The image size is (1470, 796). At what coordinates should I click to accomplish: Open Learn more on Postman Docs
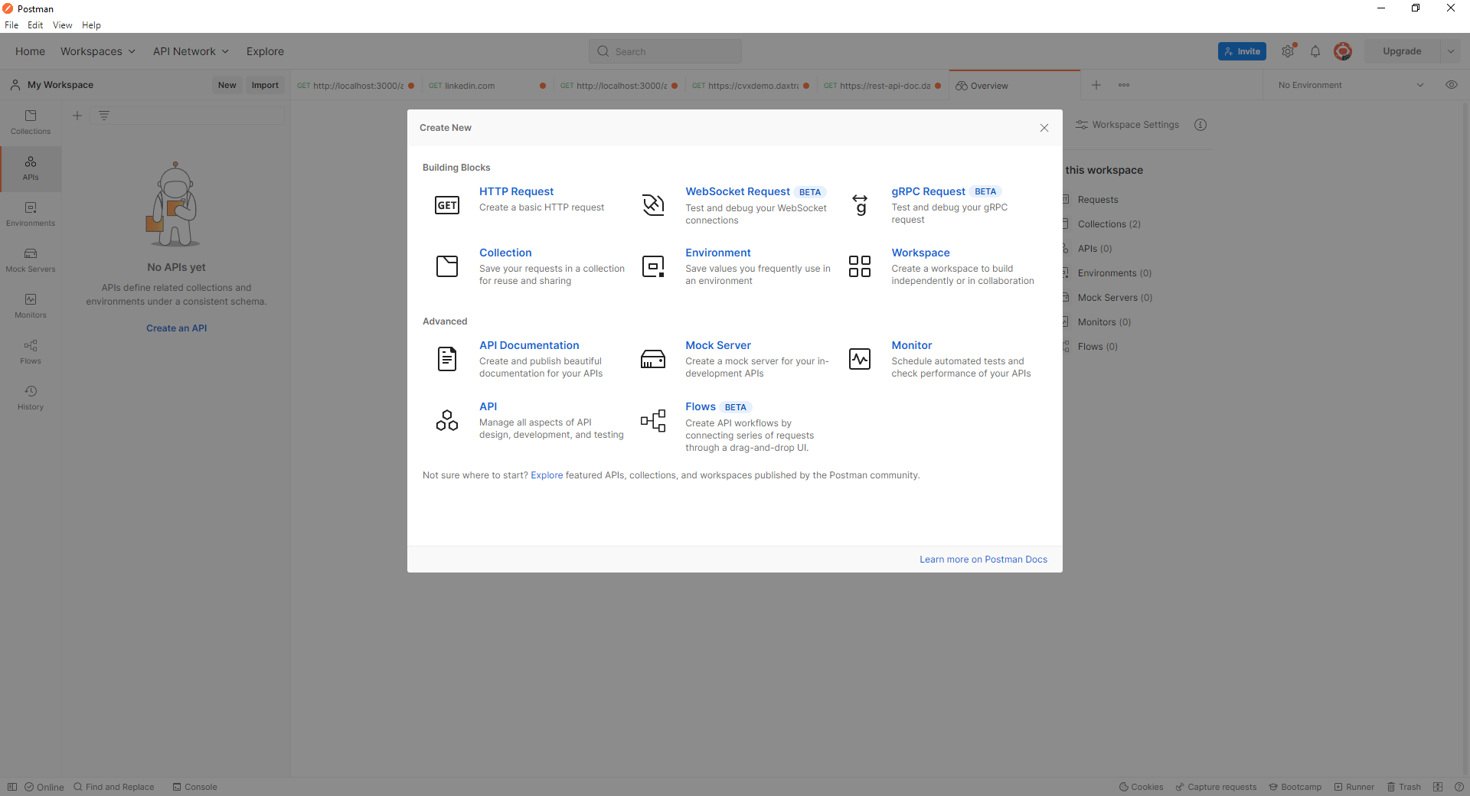coord(983,559)
